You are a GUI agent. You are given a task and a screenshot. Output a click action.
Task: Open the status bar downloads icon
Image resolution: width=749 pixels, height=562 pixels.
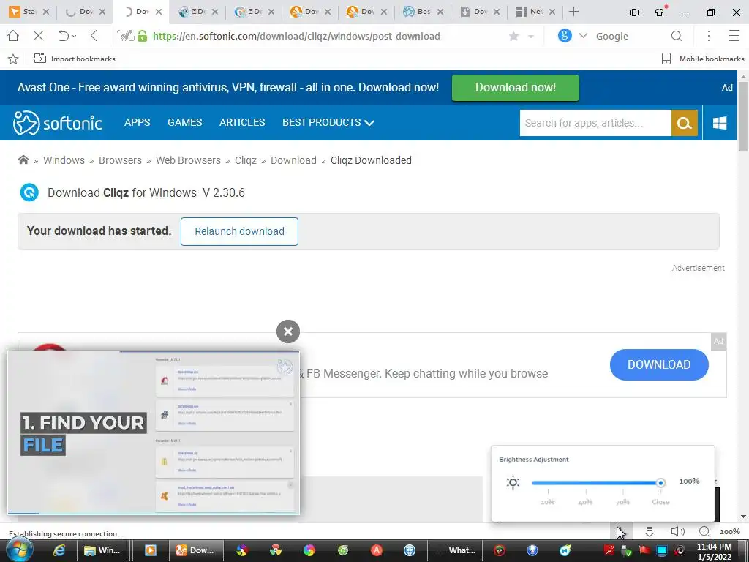(x=650, y=531)
